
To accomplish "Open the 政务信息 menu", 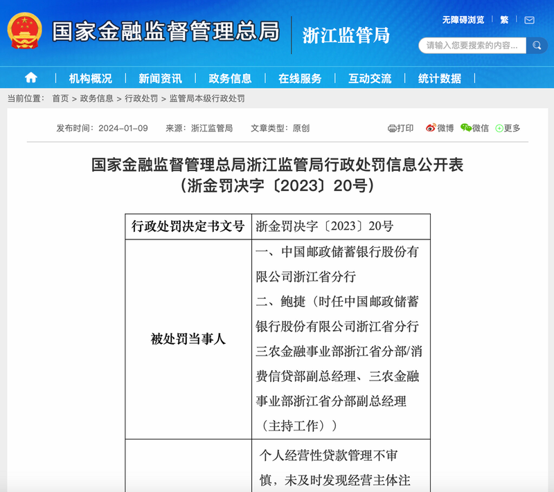I will (x=230, y=78).
